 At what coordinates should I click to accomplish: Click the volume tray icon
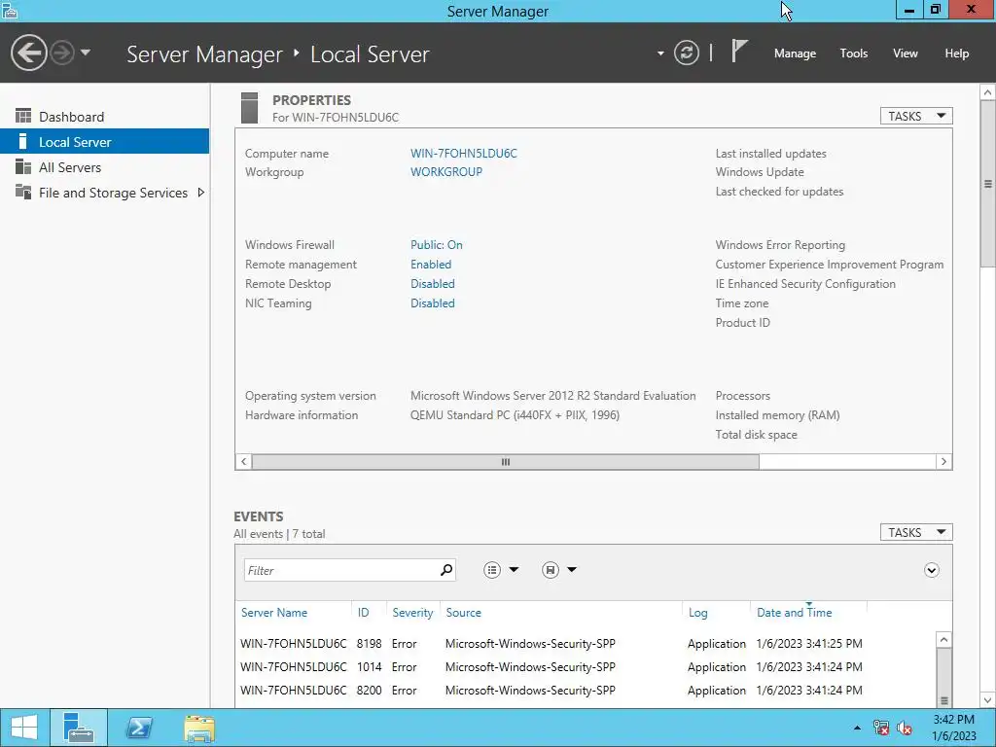905,728
